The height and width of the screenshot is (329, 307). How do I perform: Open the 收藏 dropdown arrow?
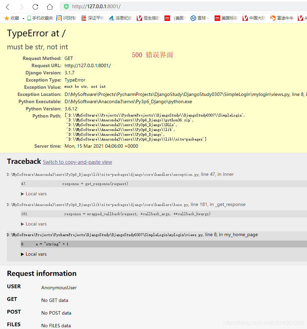(23, 19)
